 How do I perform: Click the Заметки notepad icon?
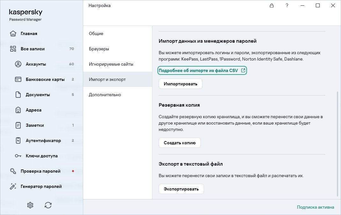18,125
